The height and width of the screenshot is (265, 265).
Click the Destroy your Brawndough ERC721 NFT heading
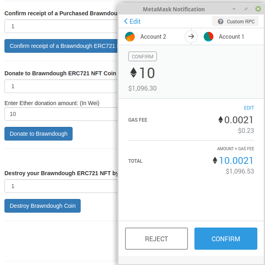point(61,173)
